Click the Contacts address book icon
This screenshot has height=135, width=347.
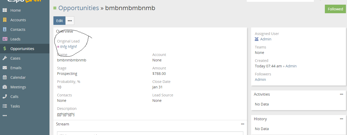point(5,30)
